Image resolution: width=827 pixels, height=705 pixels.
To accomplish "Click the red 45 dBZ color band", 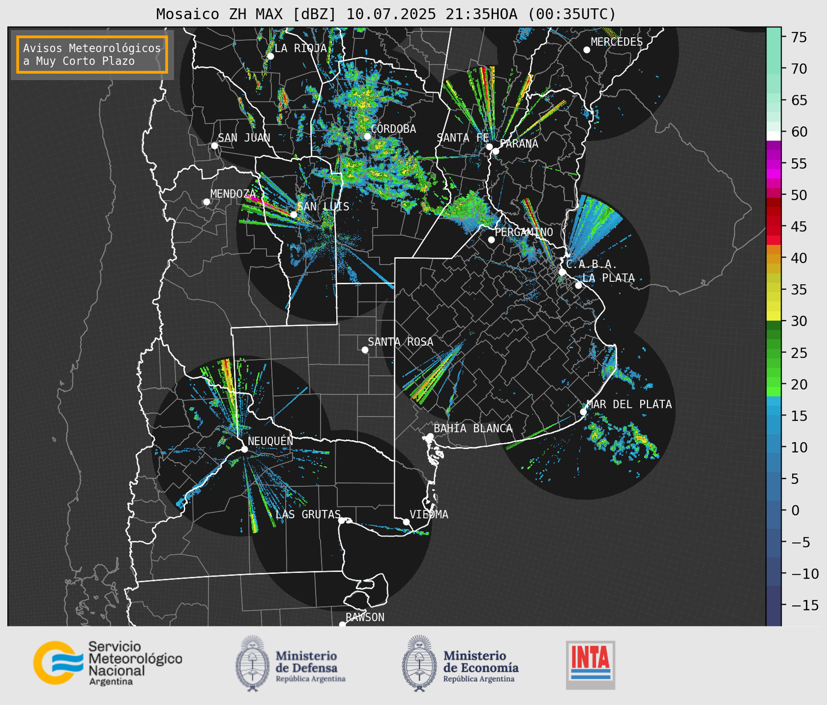I will click(x=773, y=227).
